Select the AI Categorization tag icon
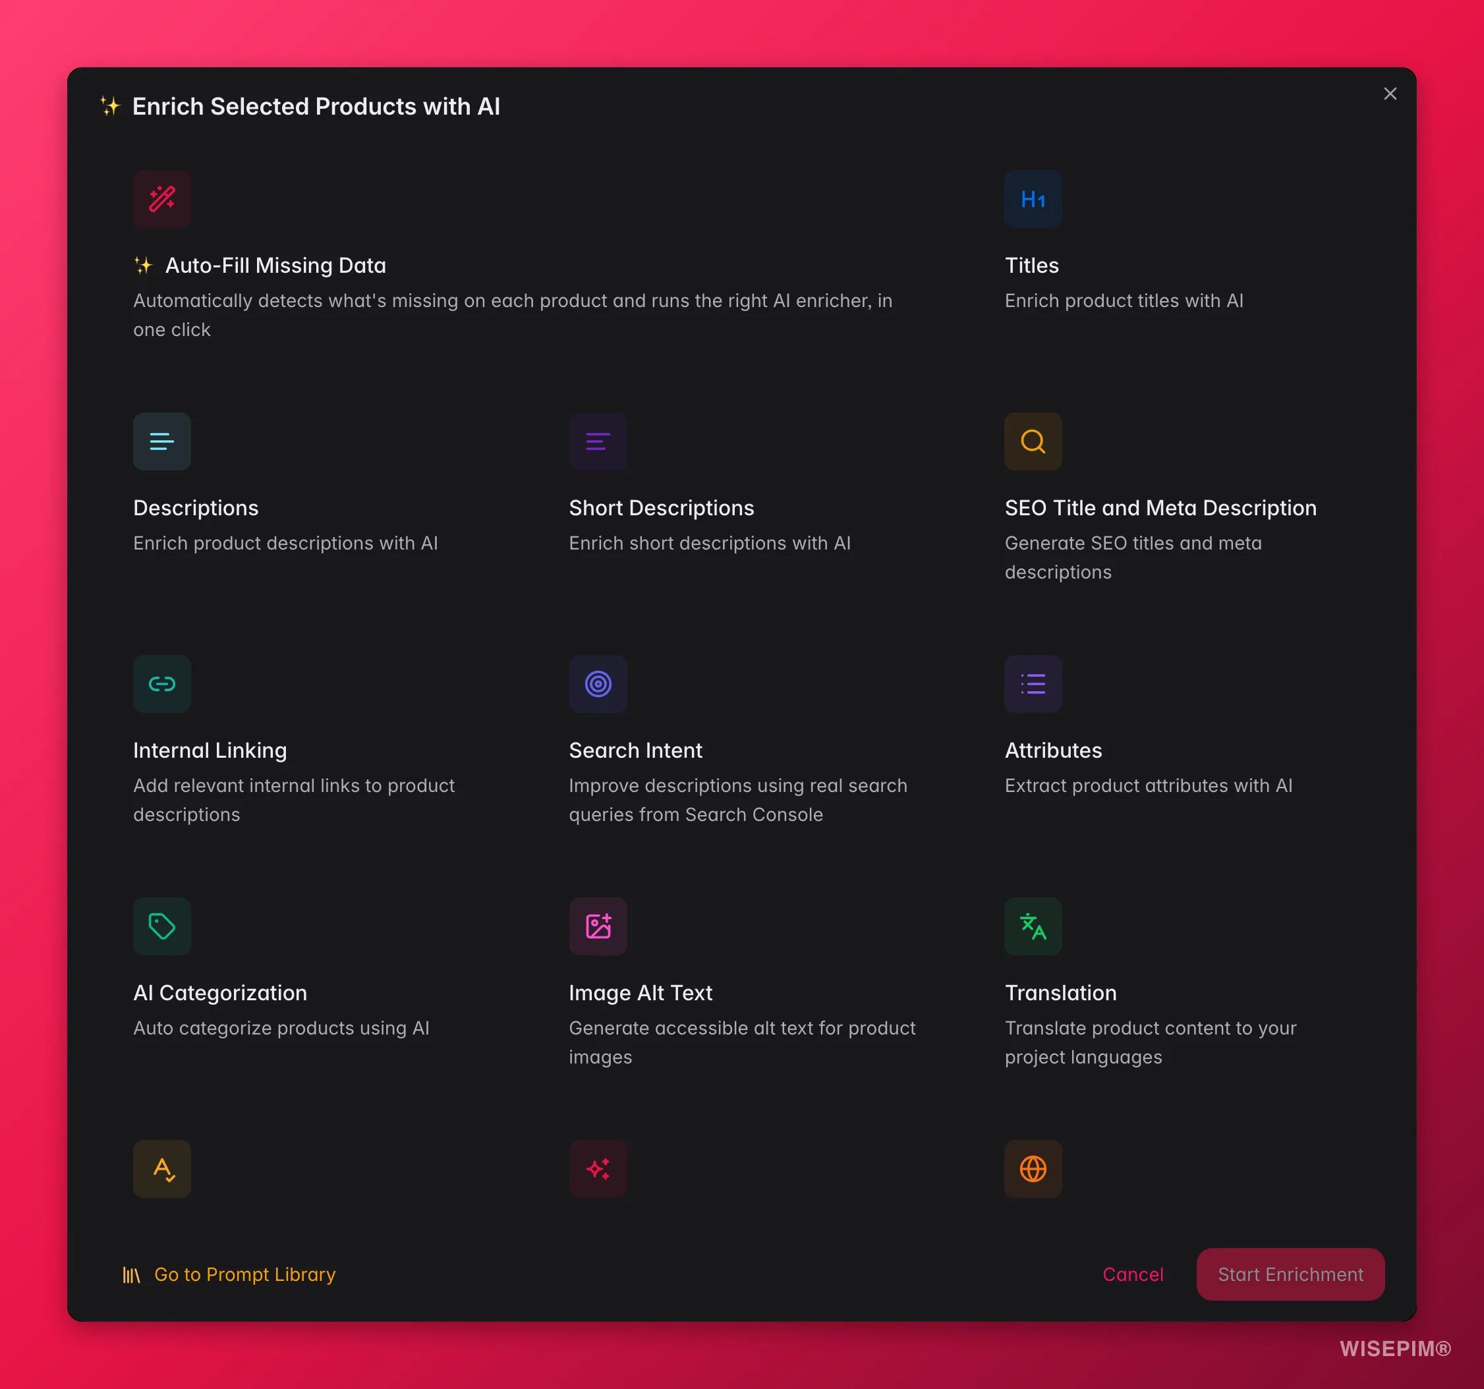 162,927
